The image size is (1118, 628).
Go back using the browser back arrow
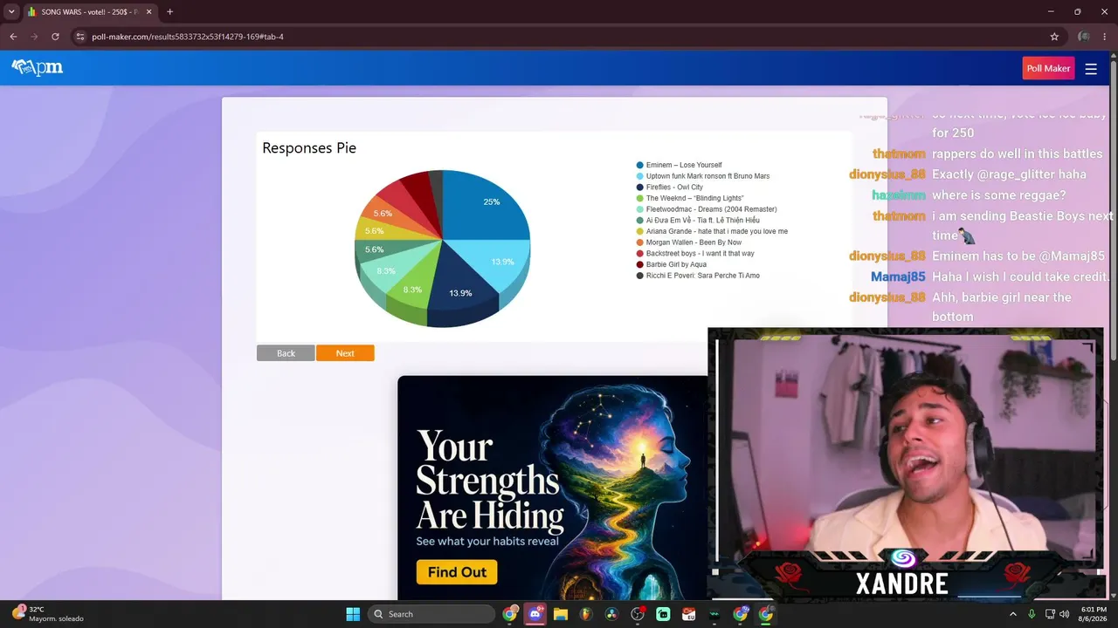tap(13, 37)
